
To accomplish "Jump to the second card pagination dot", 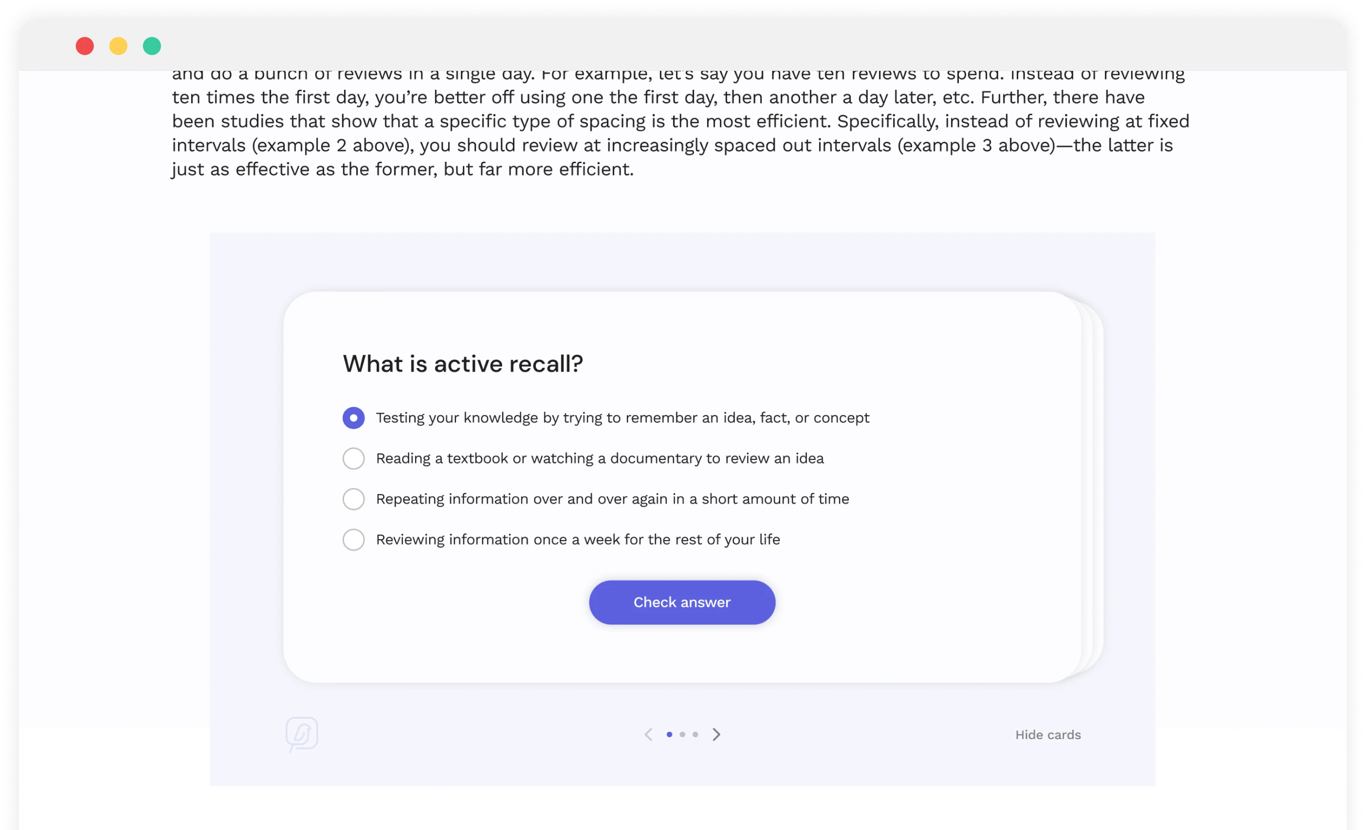I will pyautogui.click(x=682, y=734).
